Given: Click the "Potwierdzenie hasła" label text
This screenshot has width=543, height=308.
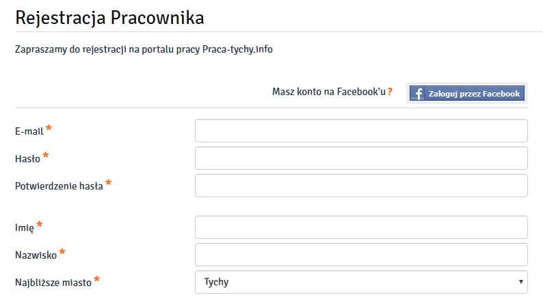Looking at the screenshot, I should click(59, 186).
